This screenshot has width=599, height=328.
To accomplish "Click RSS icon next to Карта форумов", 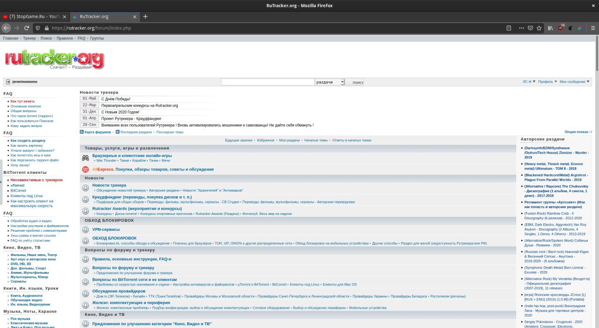I will 82,132.
